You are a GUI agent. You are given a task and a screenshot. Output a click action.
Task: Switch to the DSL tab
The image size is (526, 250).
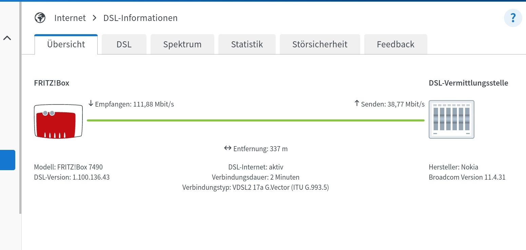click(x=124, y=44)
